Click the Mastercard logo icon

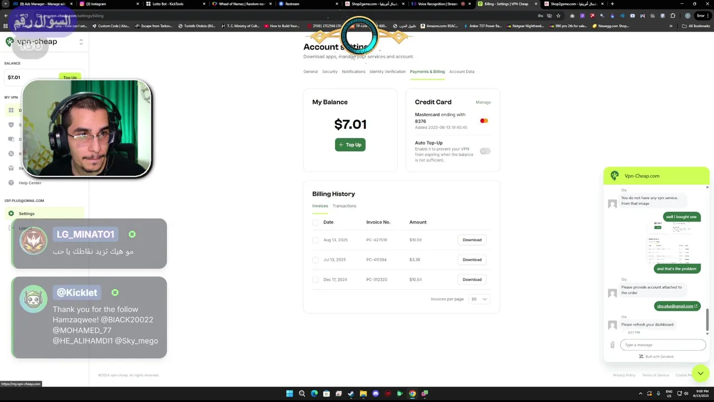pyautogui.click(x=484, y=121)
